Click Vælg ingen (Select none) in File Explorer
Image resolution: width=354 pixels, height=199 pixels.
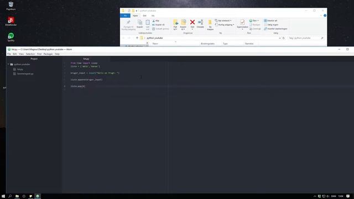271,24
